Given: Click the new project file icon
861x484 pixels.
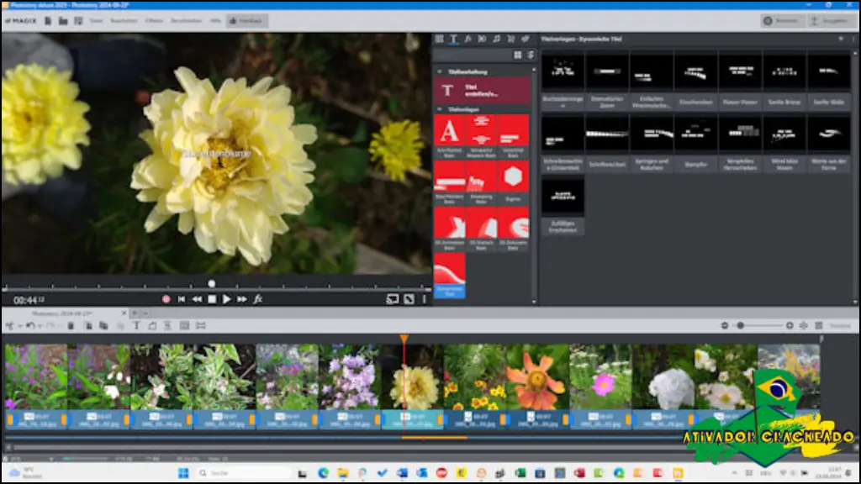Looking at the screenshot, I should pyautogui.click(x=48, y=21).
